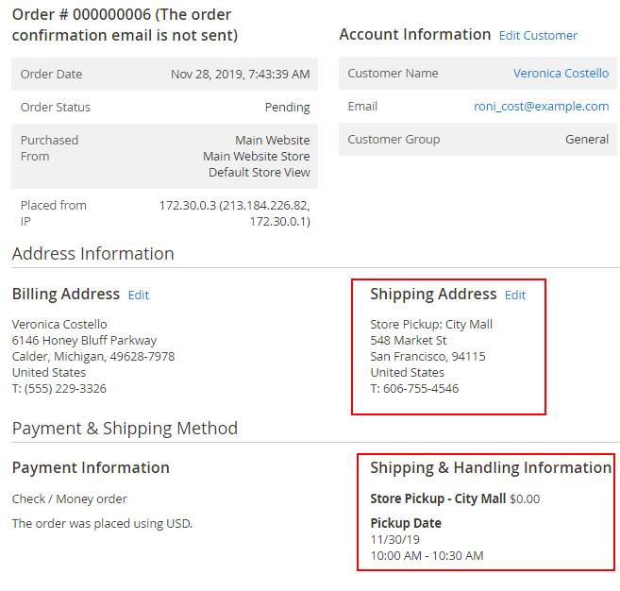Click the Check / Money order text
The image size is (620, 591).
click(x=69, y=499)
